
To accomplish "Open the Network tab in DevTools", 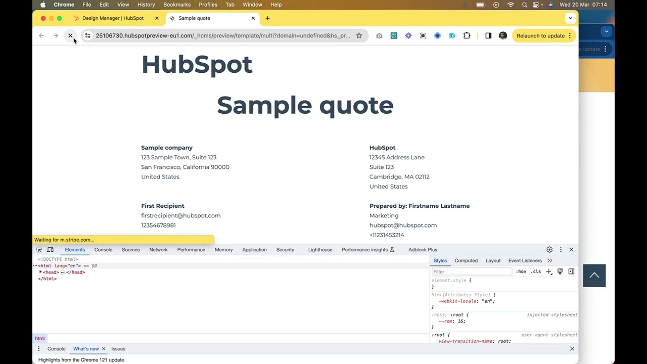I will pyautogui.click(x=158, y=250).
